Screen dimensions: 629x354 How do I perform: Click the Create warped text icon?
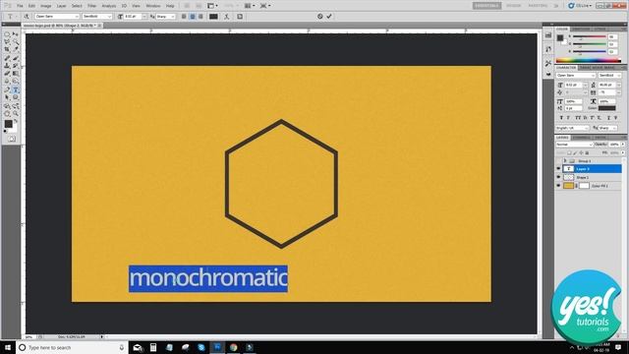[x=227, y=17]
